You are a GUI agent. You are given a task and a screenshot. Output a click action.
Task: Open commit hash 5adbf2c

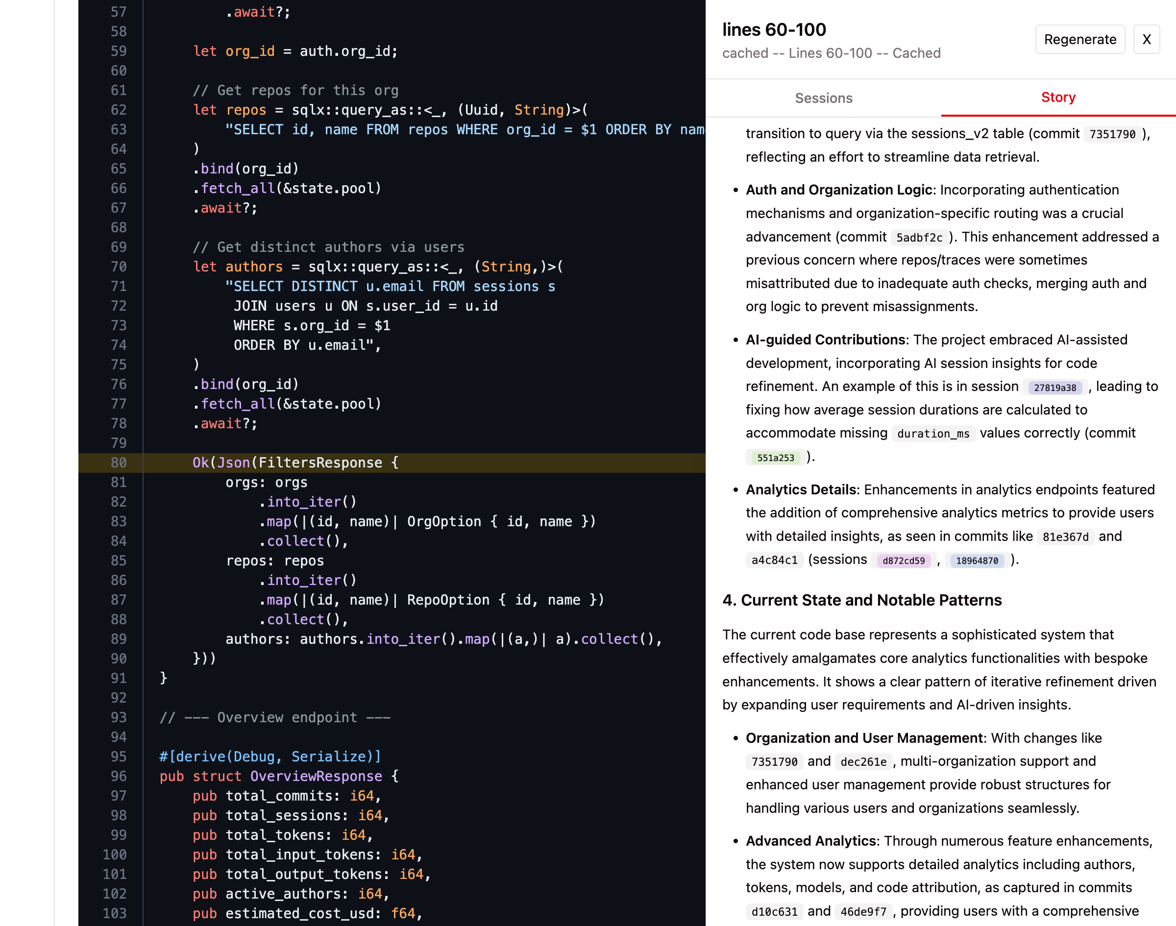[919, 238]
